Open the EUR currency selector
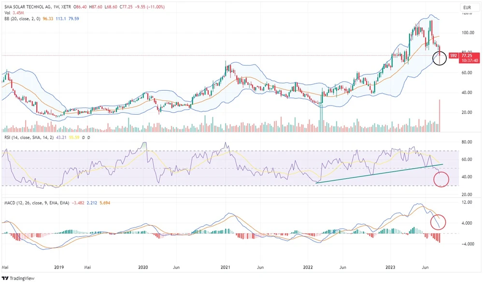Image resolution: width=483 pixels, height=282 pixels. tap(467, 7)
